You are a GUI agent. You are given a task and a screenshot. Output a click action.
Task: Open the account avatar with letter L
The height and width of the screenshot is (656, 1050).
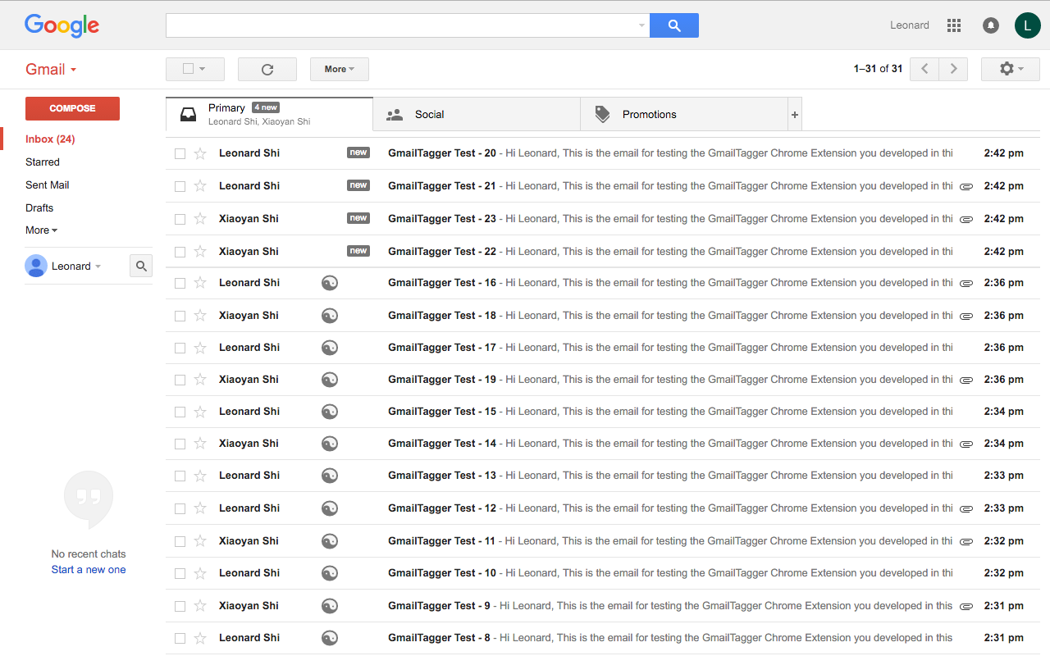tap(1028, 25)
